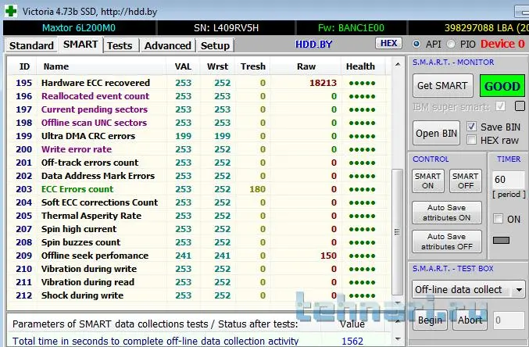Click the threshold value 180
529x347 pixels.
pos(257,189)
